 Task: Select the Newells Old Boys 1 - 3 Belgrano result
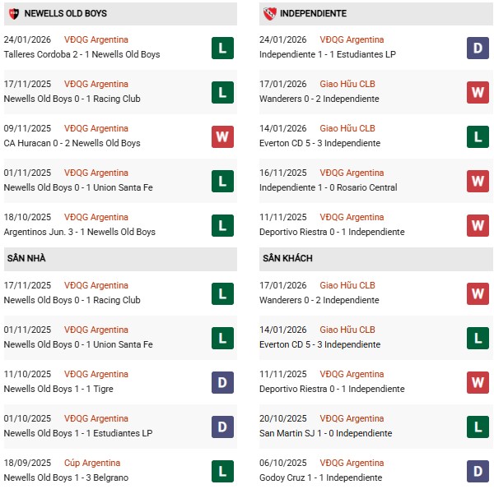coord(66,478)
